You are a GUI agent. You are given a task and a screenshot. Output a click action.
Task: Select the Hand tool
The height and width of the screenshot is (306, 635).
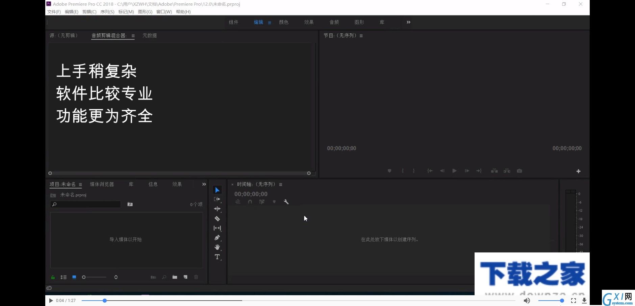point(217,247)
